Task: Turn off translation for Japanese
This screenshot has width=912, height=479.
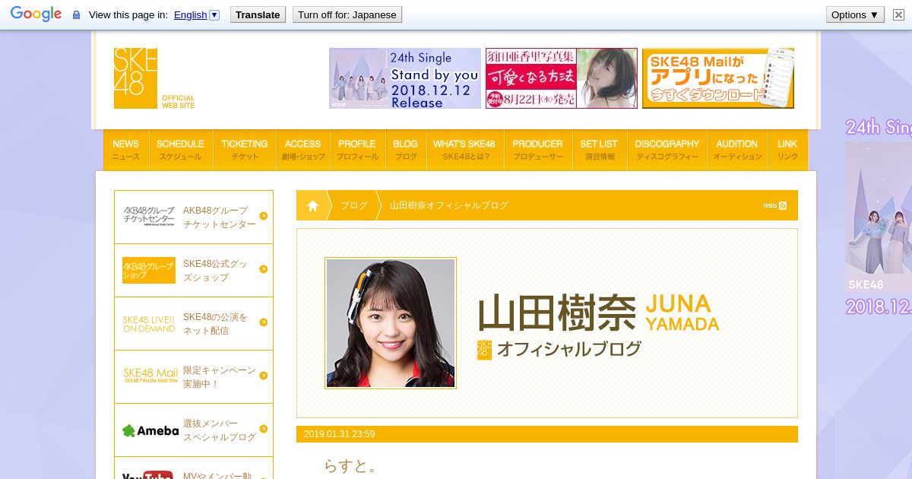Action: pos(347,14)
